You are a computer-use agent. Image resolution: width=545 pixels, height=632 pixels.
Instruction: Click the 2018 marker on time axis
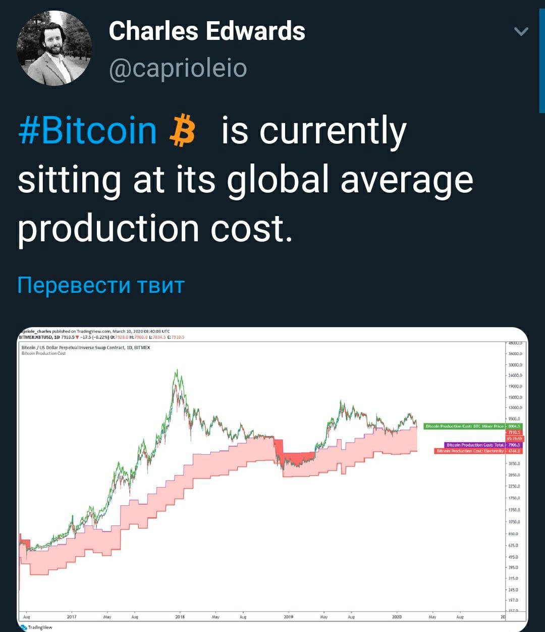tap(180, 617)
